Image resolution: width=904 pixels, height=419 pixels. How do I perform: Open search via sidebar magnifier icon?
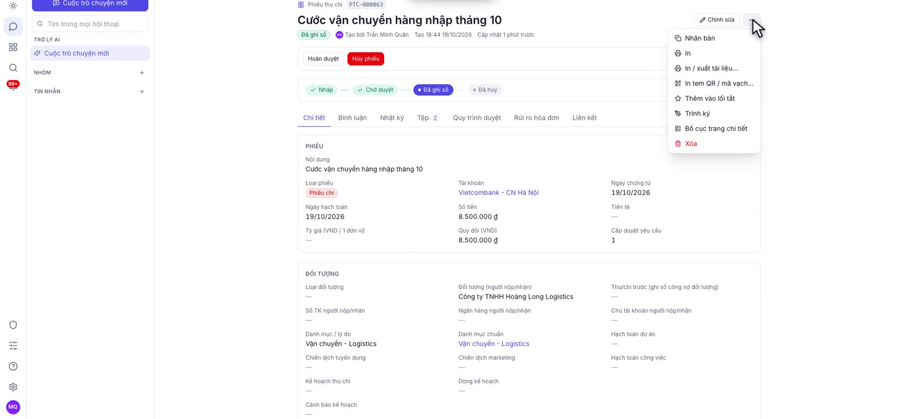(x=13, y=68)
